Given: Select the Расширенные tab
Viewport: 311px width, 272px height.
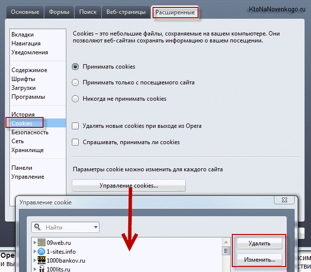Looking at the screenshot, I should [175, 12].
